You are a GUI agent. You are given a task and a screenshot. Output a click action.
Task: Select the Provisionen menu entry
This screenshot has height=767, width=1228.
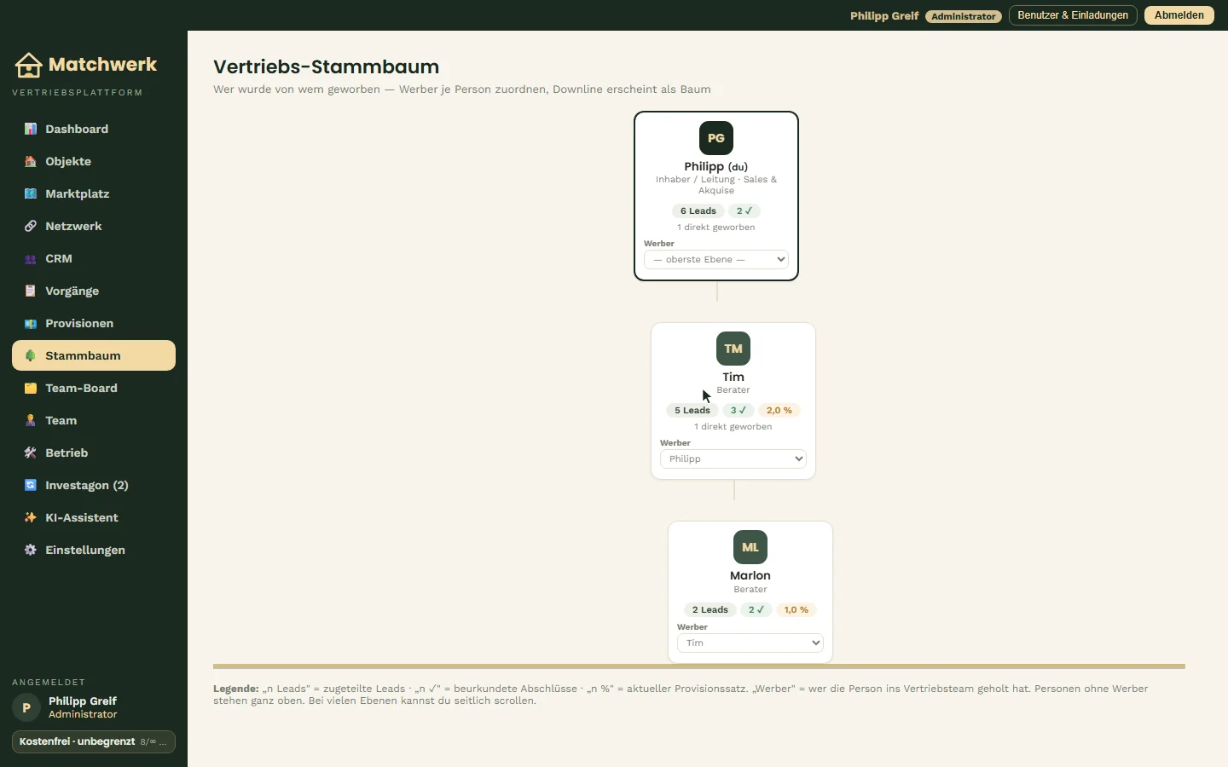(94, 323)
